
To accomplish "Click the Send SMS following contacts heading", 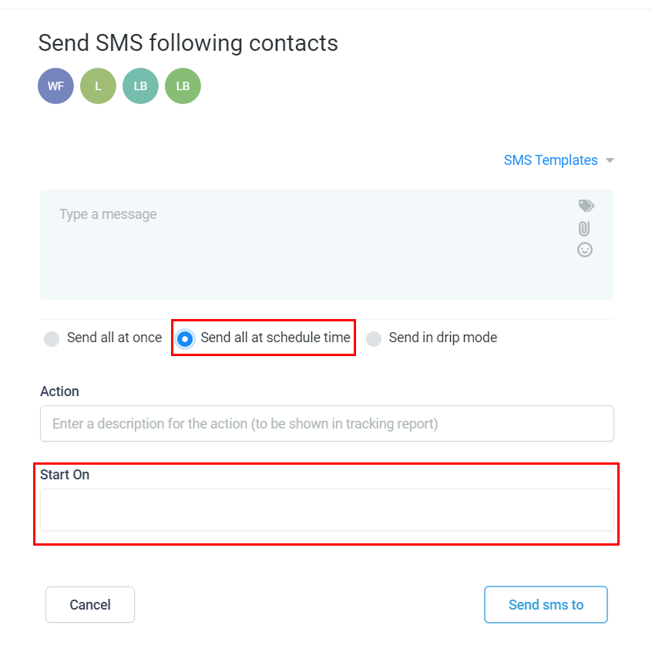I will click(188, 42).
